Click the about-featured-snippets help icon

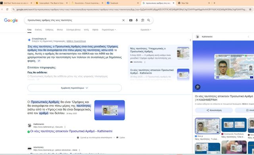coord(78,138)
